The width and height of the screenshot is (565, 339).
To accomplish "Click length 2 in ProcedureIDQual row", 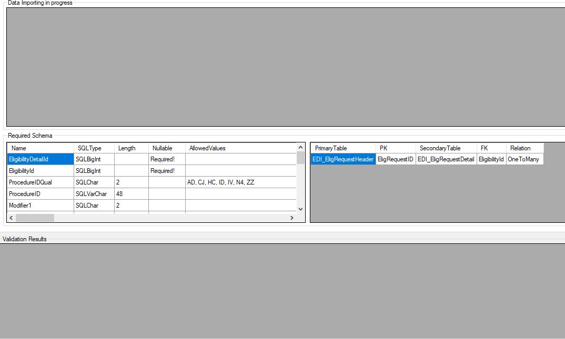I will [x=132, y=182].
